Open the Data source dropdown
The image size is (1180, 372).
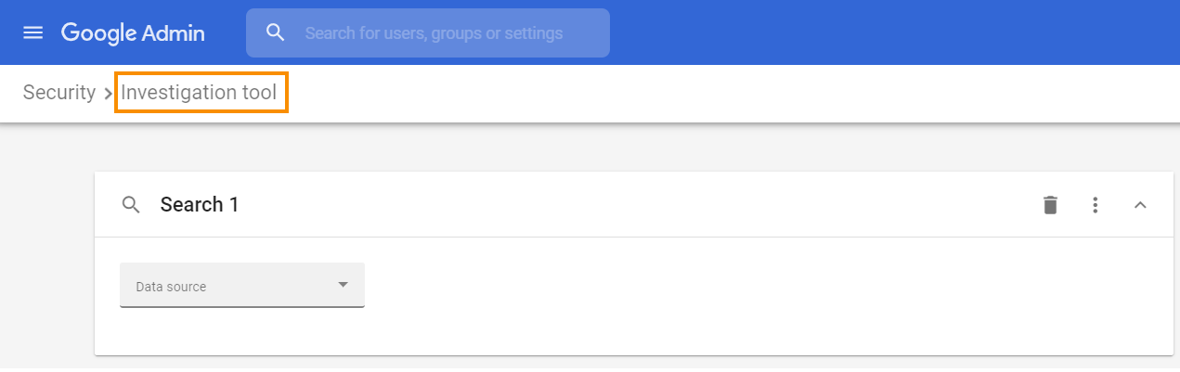tap(241, 286)
